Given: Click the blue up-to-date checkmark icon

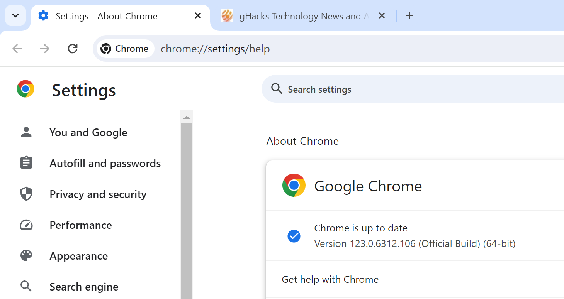Looking at the screenshot, I should (x=294, y=236).
